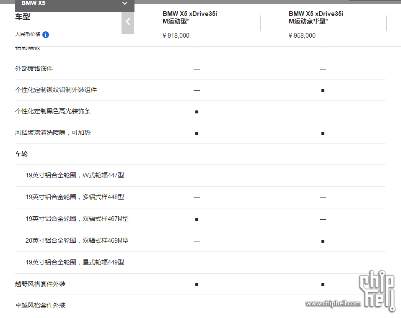Click the left arrow to show previous models

pyautogui.click(x=128, y=22)
